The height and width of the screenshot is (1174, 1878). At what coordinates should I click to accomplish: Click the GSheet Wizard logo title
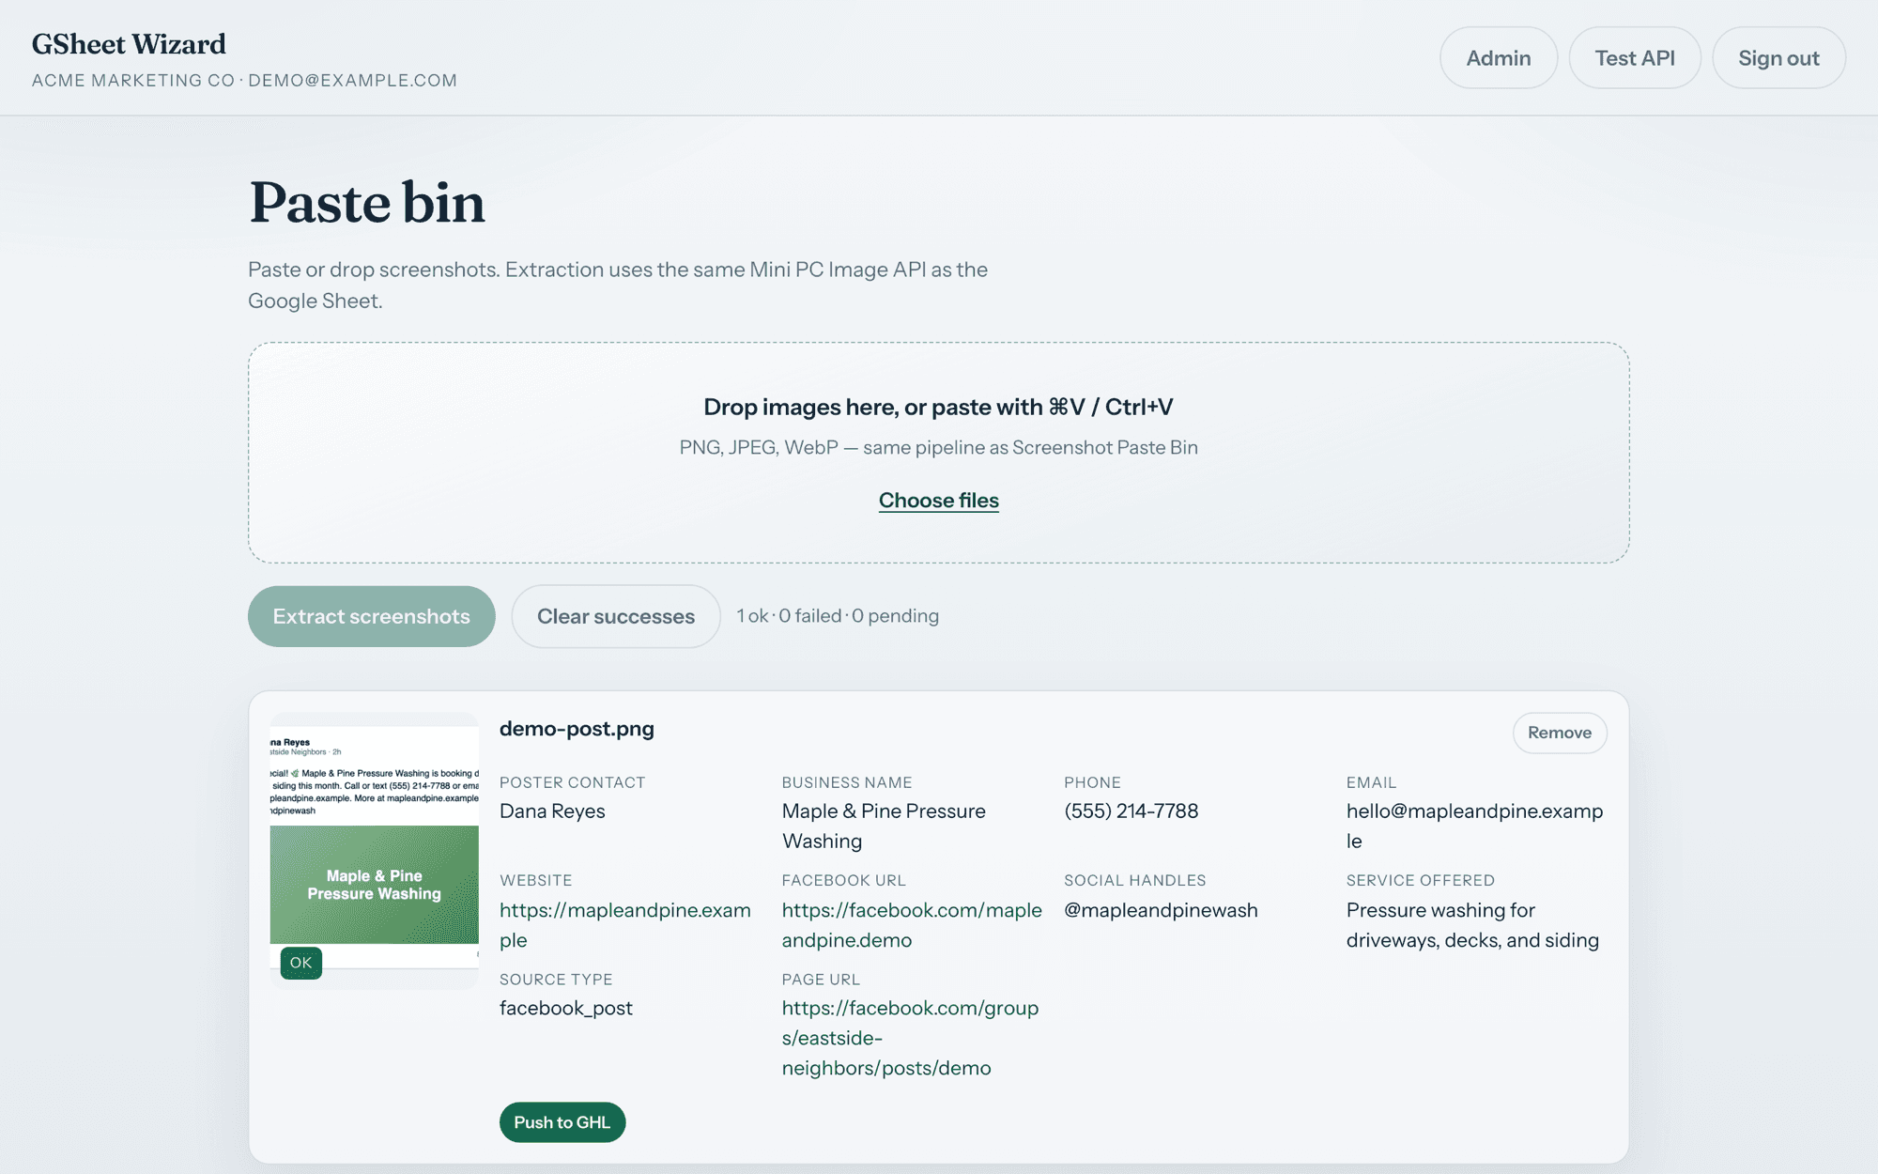tap(129, 44)
